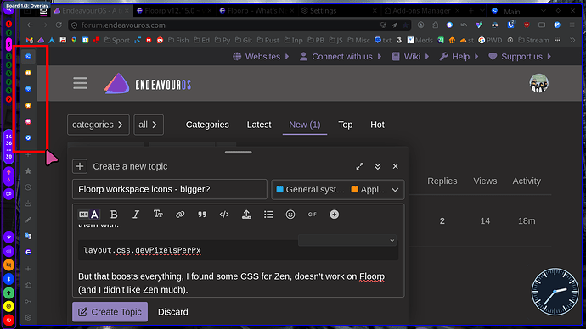Expand composer to fullscreen
This screenshot has width=586, height=329.
tap(359, 166)
